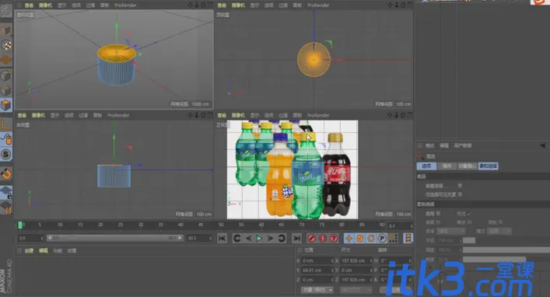
Task: Select the Texture mode checkerboard icon
Action: [x=6, y=45]
